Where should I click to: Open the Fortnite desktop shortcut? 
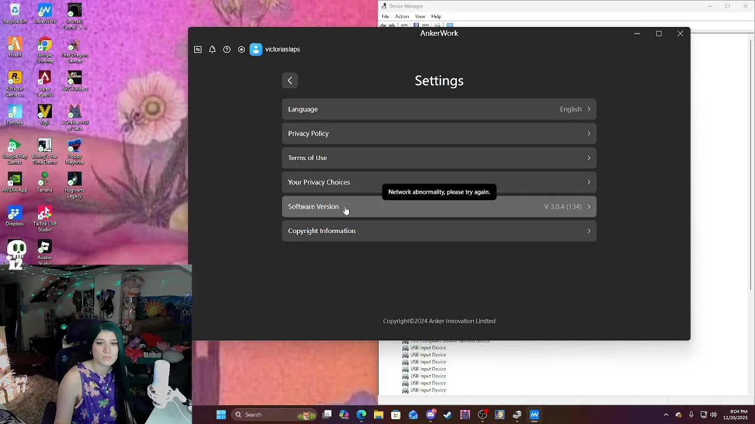(x=15, y=115)
